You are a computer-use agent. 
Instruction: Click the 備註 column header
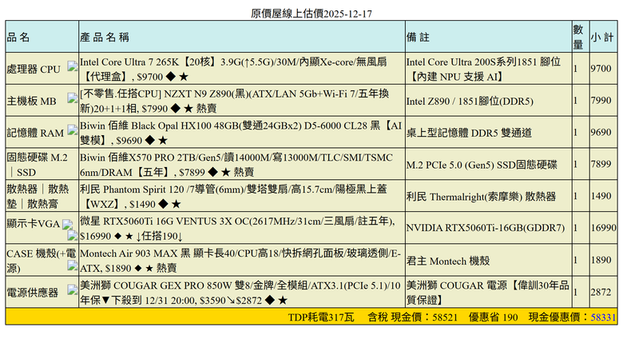(x=418, y=38)
